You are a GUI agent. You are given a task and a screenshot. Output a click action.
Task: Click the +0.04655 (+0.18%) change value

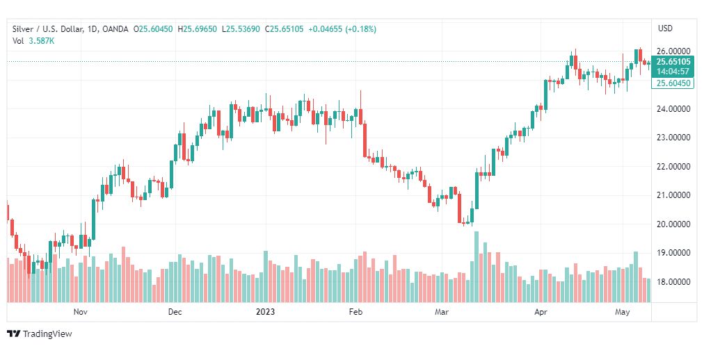click(x=342, y=29)
